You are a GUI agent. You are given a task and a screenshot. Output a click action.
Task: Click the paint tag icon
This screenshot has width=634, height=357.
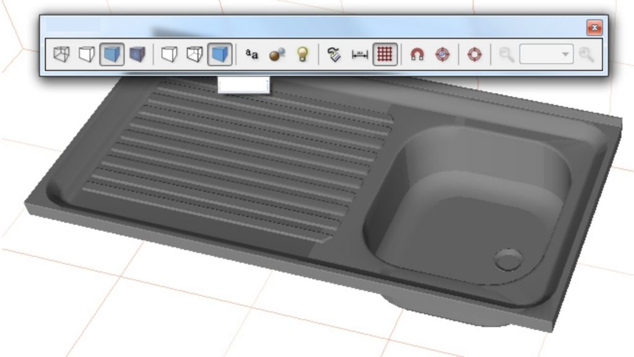pyautogui.click(x=335, y=55)
